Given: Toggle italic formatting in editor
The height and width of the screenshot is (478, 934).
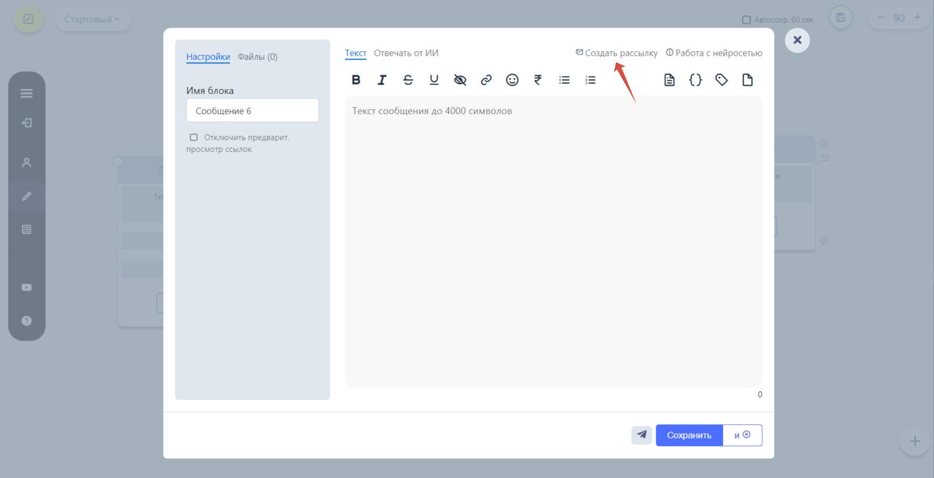Looking at the screenshot, I should pyautogui.click(x=382, y=80).
